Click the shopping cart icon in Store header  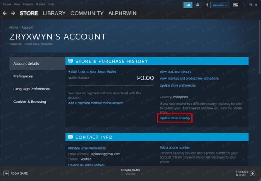tap(70, 61)
